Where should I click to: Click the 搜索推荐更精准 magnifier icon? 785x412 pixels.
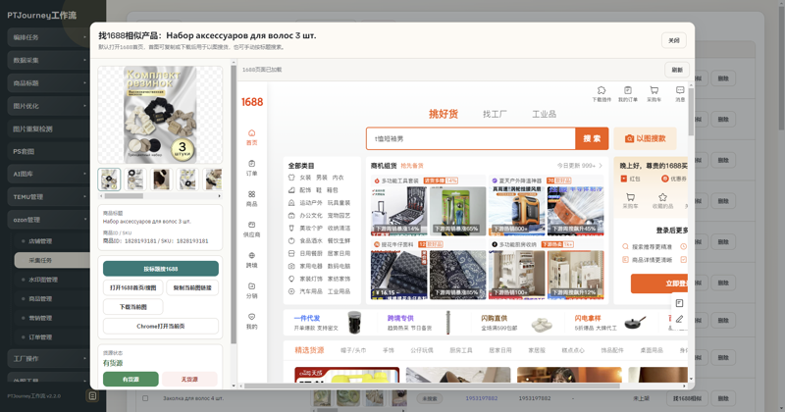[625, 247]
